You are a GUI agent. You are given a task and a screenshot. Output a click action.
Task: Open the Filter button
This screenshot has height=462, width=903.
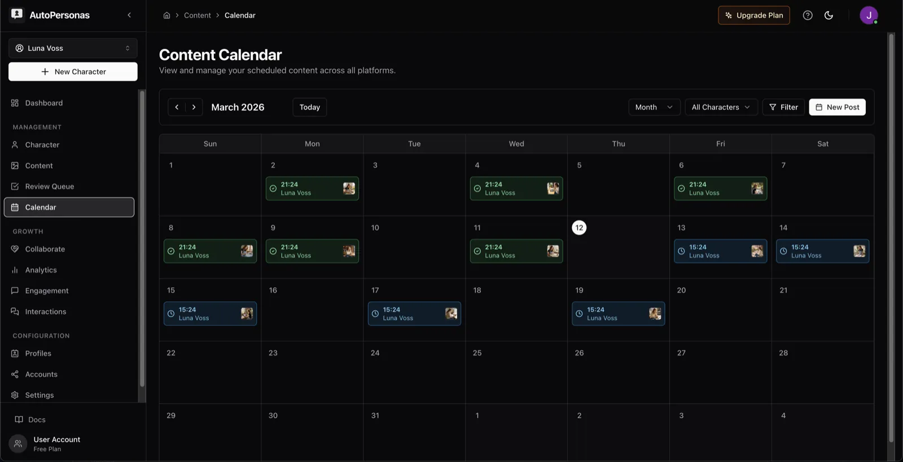pyautogui.click(x=783, y=107)
